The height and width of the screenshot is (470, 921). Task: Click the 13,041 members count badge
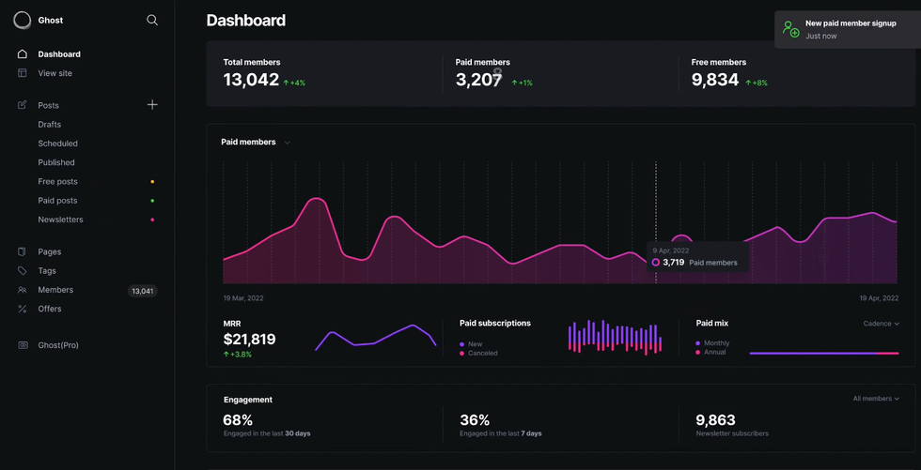142,291
